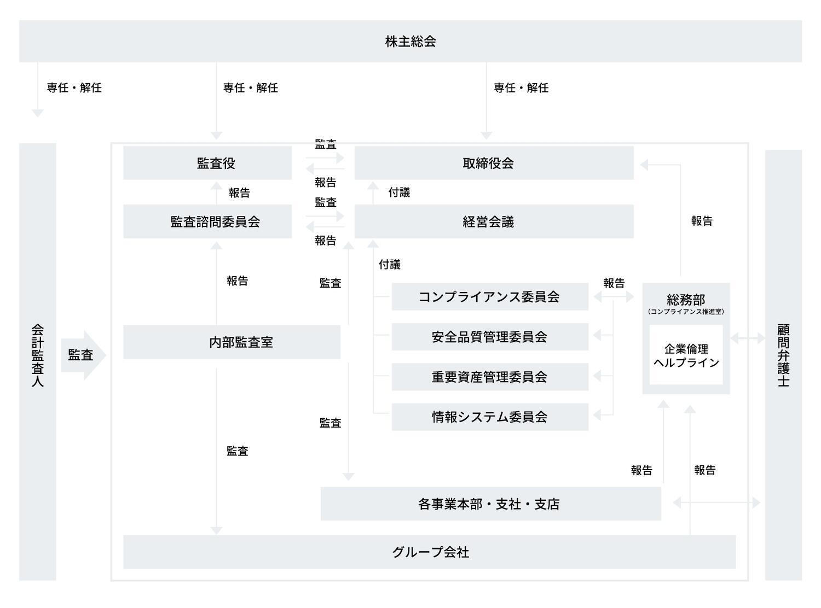The image size is (821, 608).
Task: Click the large 監査 arrow beside 会計監査人
Action: click(82, 355)
